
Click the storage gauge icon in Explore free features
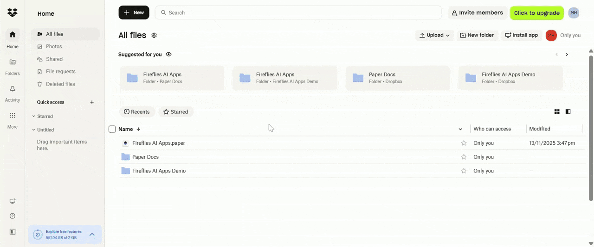(x=38, y=235)
